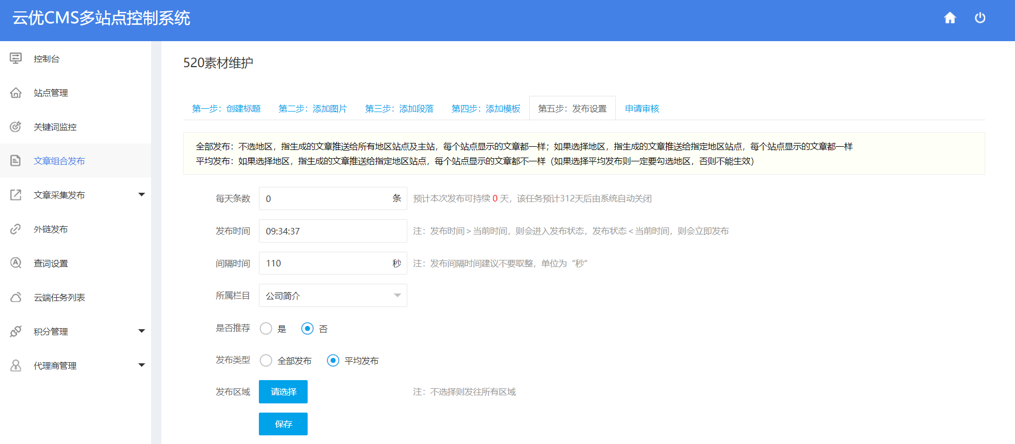1015x444 pixels.
Task: Open the 所属栏目 dropdown showing 公司简介
Action: [x=333, y=296]
